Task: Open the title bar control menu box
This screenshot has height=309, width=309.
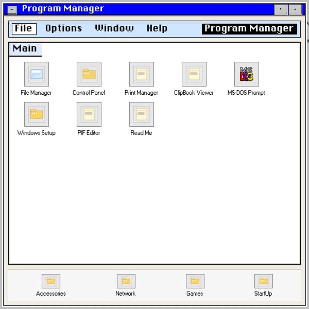Action: coord(12,10)
